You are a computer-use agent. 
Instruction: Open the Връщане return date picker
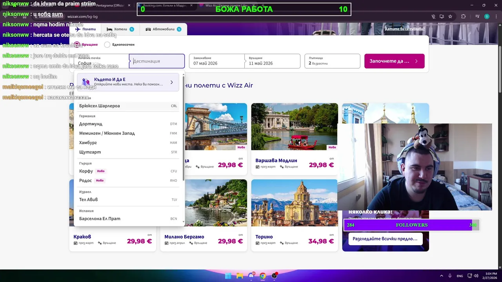tap(272, 61)
